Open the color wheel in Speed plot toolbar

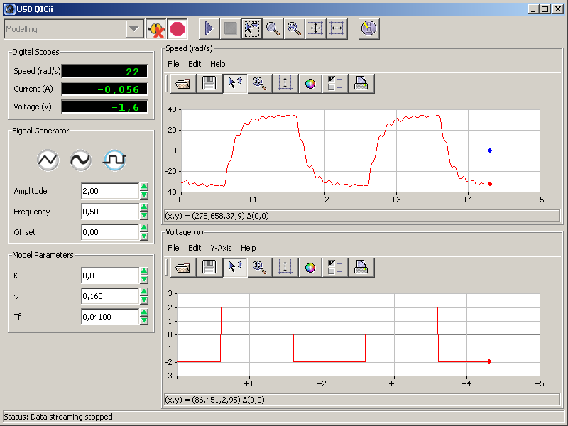(x=310, y=84)
